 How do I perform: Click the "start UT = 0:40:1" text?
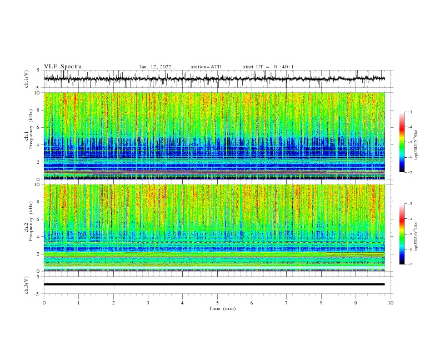coord(268,67)
